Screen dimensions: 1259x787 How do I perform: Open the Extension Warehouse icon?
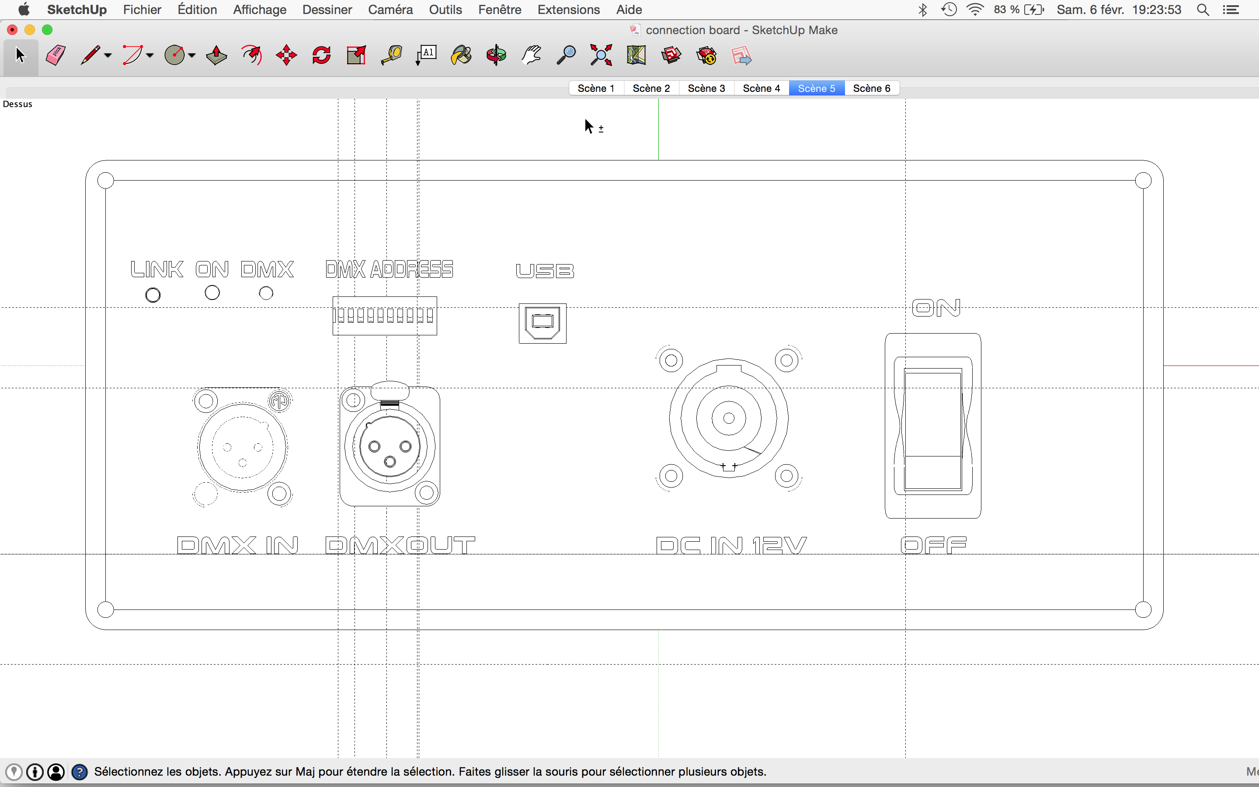point(706,55)
